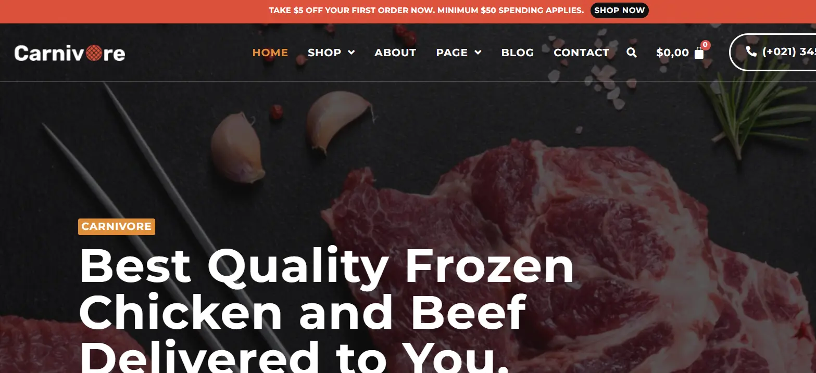Expand the SHOP dropdown chevron
Viewport: 816px width, 373px height.
pos(351,53)
